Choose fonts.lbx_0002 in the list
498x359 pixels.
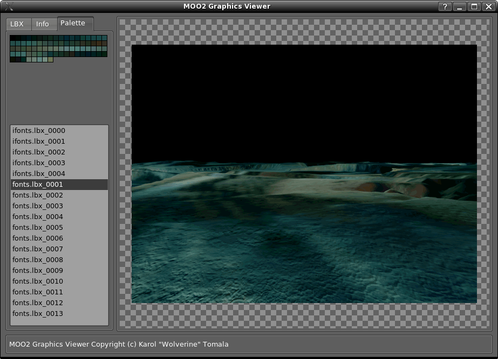[x=59, y=195]
